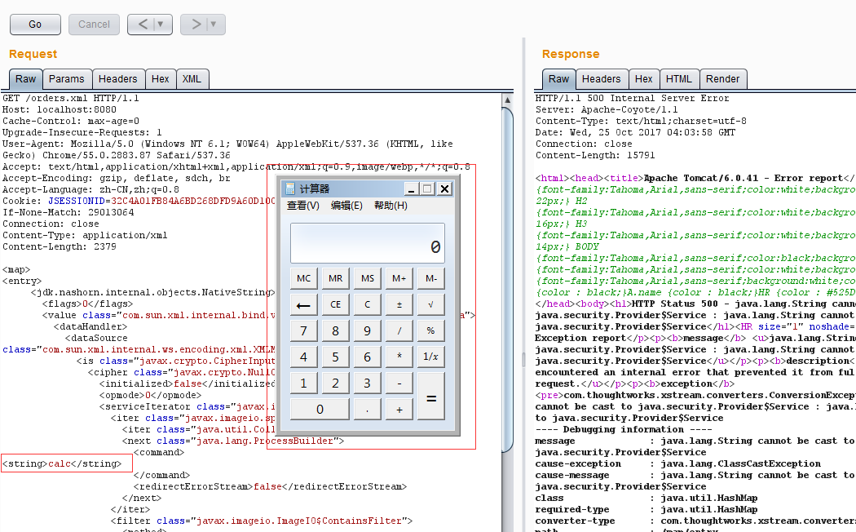Image resolution: width=856 pixels, height=532 pixels.
Task: Click the calculator backspace arrow key
Action: coord(303,305)
